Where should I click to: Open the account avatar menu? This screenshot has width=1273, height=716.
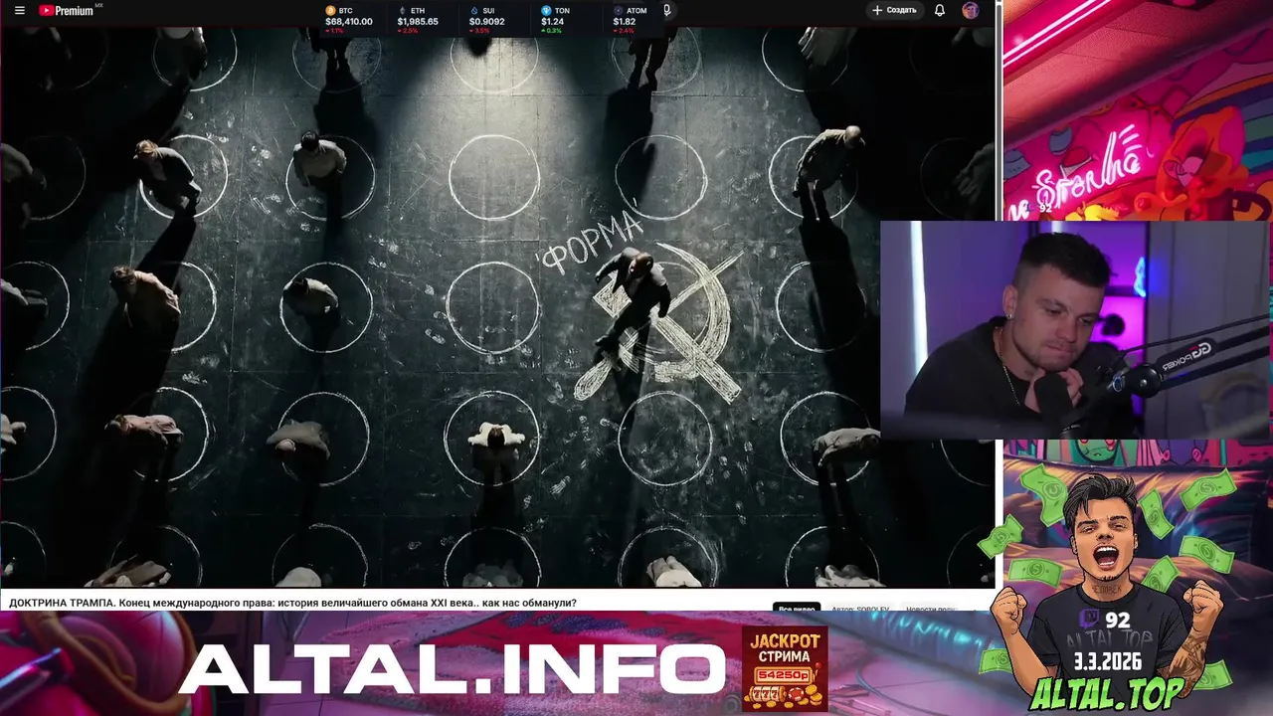971,10
